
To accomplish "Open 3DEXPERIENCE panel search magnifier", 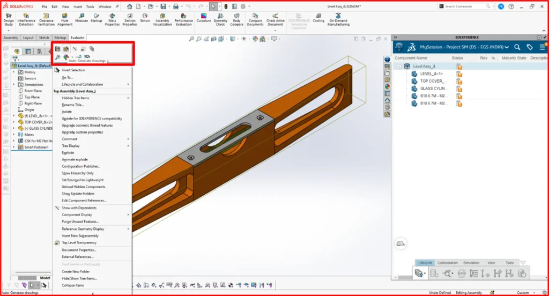I will tap(517, 47).
